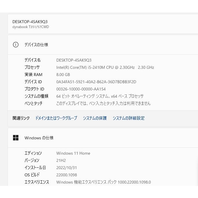Click the デバイス ID value string

click(x=96, y=82)
